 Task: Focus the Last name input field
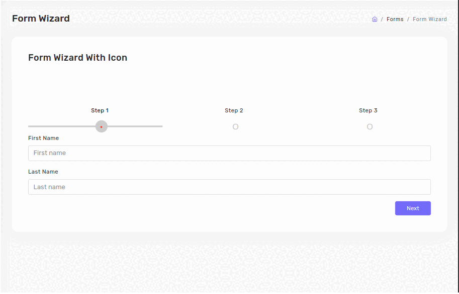(x=229, y=187)
